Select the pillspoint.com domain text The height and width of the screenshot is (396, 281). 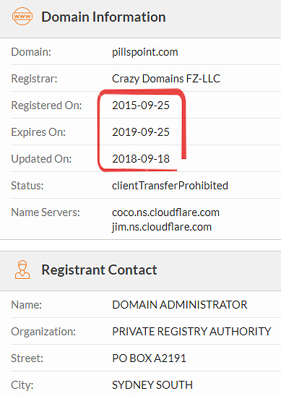[x=145, y=52]
